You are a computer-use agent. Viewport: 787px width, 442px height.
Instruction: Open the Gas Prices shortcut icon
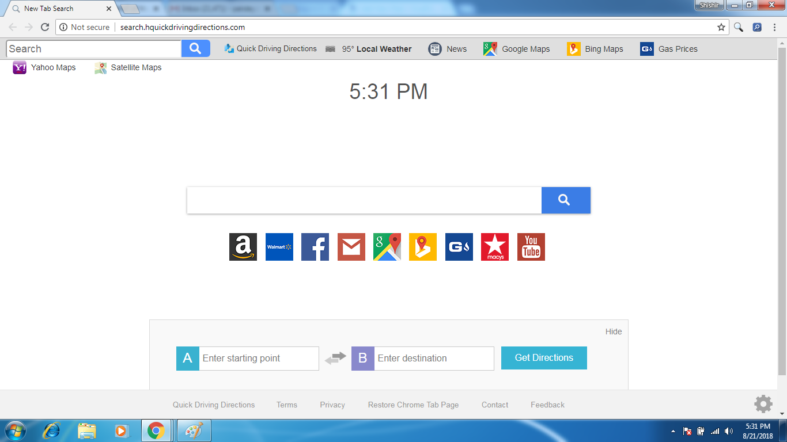pyautogui.click(x=459, y=246)
